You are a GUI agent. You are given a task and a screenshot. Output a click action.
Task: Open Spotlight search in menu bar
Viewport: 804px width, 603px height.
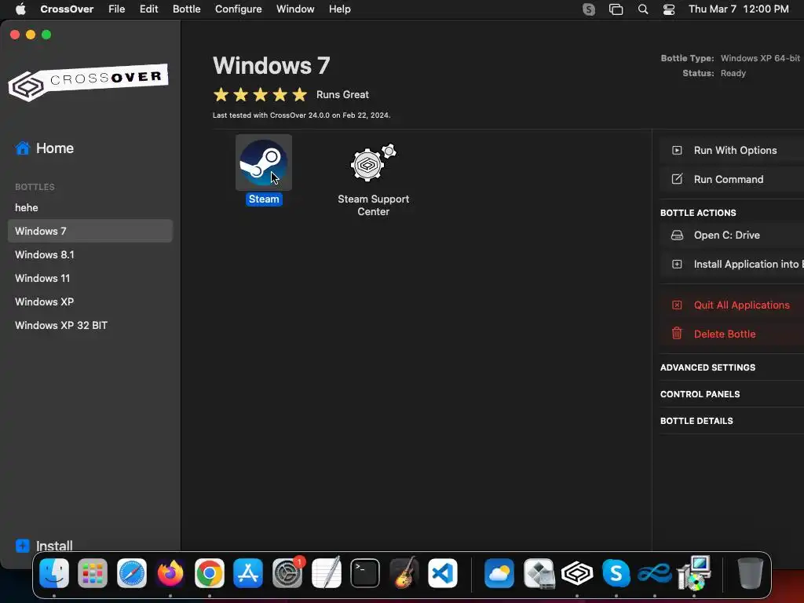[x=643, y=9]
